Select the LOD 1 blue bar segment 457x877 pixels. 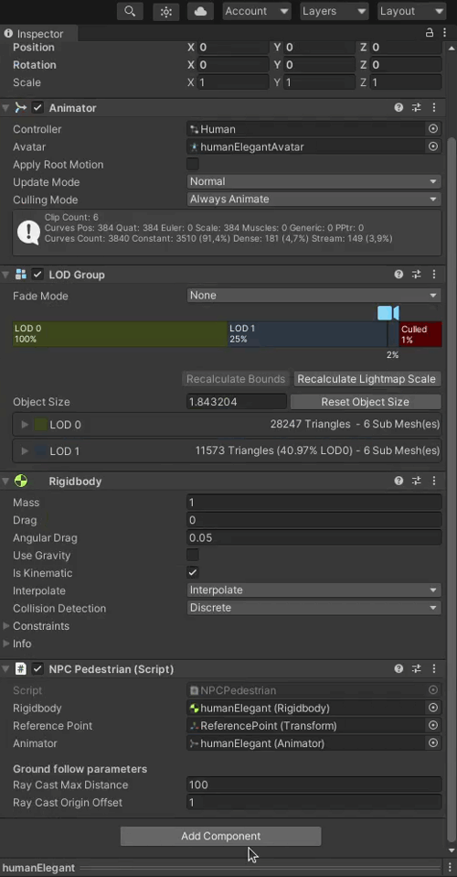[307, 334]
